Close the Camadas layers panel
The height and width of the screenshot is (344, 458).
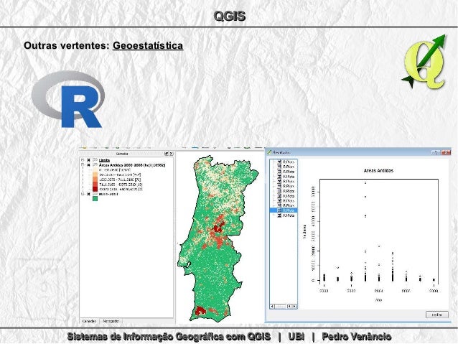[172, 154]
